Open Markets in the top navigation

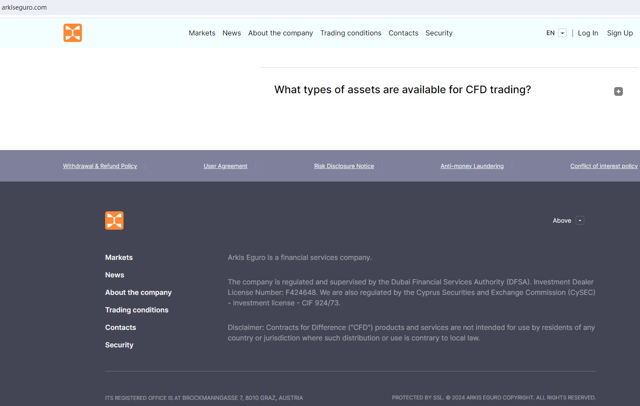tap(202, 33)
